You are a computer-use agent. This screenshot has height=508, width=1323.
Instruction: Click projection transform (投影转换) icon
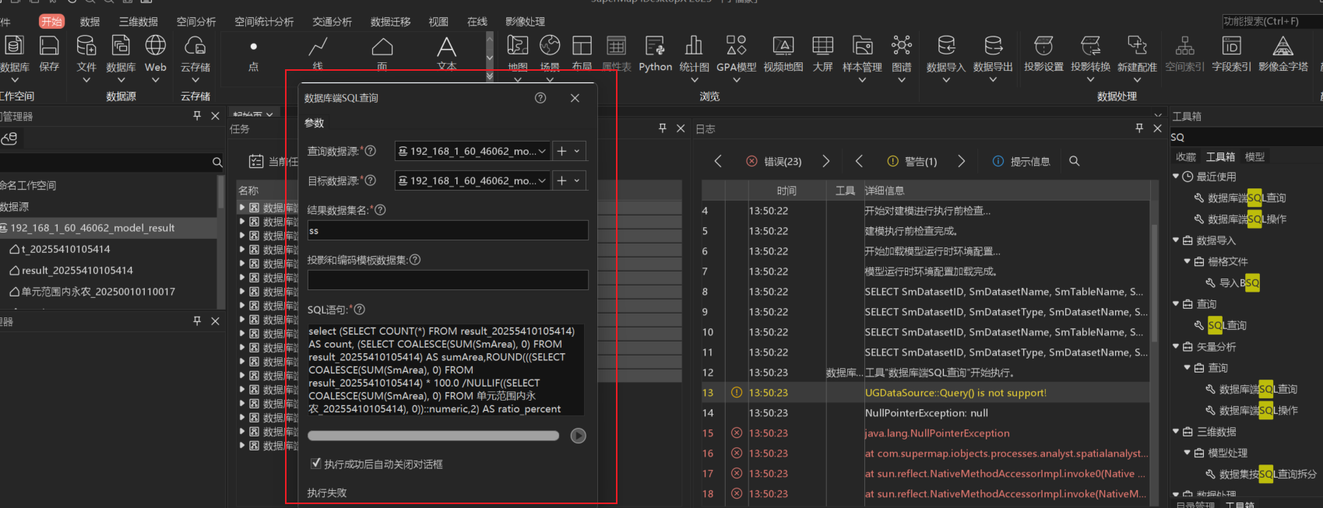click(1090, 46)
